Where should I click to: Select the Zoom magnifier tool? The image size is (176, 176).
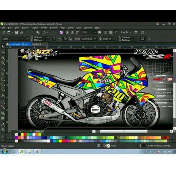[x=3, y=63]
